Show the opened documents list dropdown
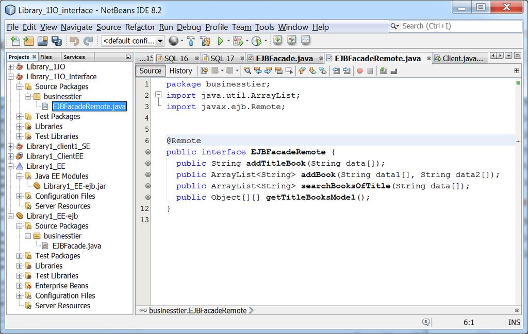Screen dimensions: 528x334 click(x=508, y=56)
